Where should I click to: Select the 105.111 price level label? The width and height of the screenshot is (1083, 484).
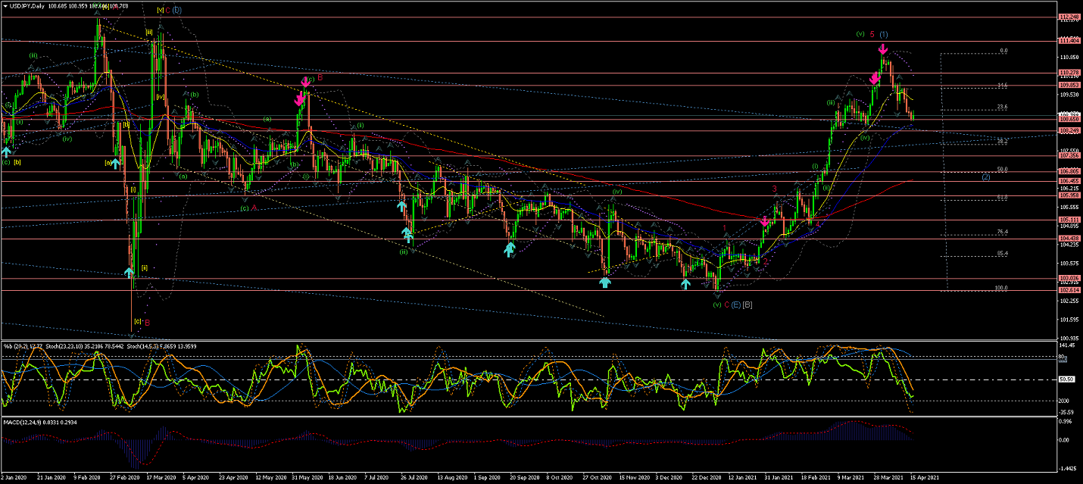(x=1069, y=220)
